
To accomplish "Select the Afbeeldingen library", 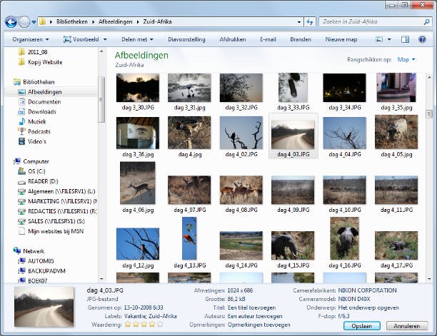I will pyautogui.click(x=44, y=92).
